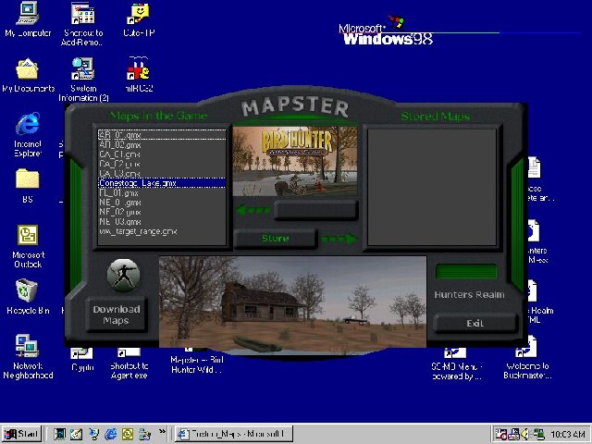Open Shortcut to Add-Remove desktop icon
The width and height of the screenshot is (592, 444).
(82, 23)
